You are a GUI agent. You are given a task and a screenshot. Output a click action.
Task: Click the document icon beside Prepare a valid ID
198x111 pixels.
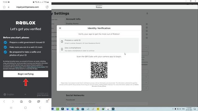[62, 42]
